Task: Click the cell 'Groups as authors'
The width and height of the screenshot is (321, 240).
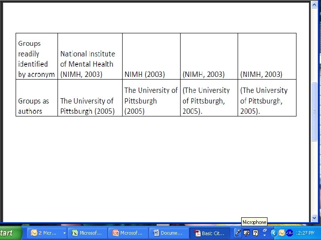Action: [x=37, y=98]
